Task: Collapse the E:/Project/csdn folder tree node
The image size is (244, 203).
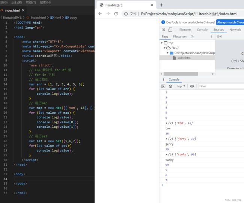Action: [167, 53]
